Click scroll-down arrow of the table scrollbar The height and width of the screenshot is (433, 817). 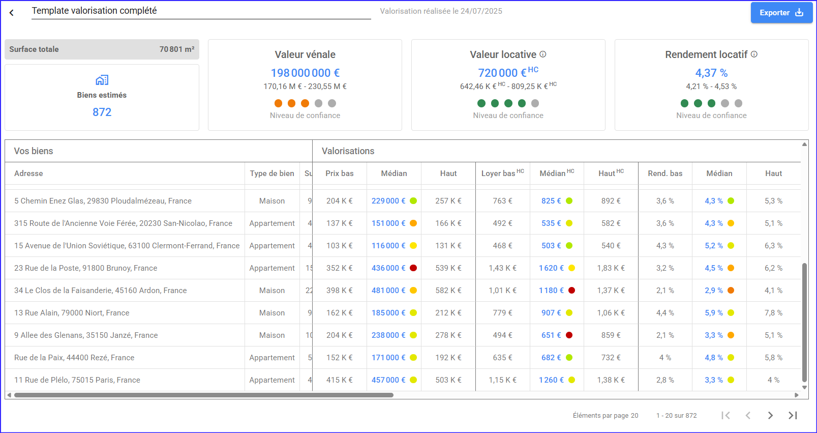804,387
